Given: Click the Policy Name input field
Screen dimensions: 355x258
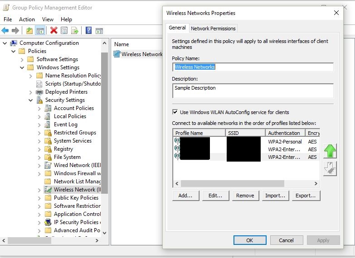Looking at the screenshot, I should (253, 67).
